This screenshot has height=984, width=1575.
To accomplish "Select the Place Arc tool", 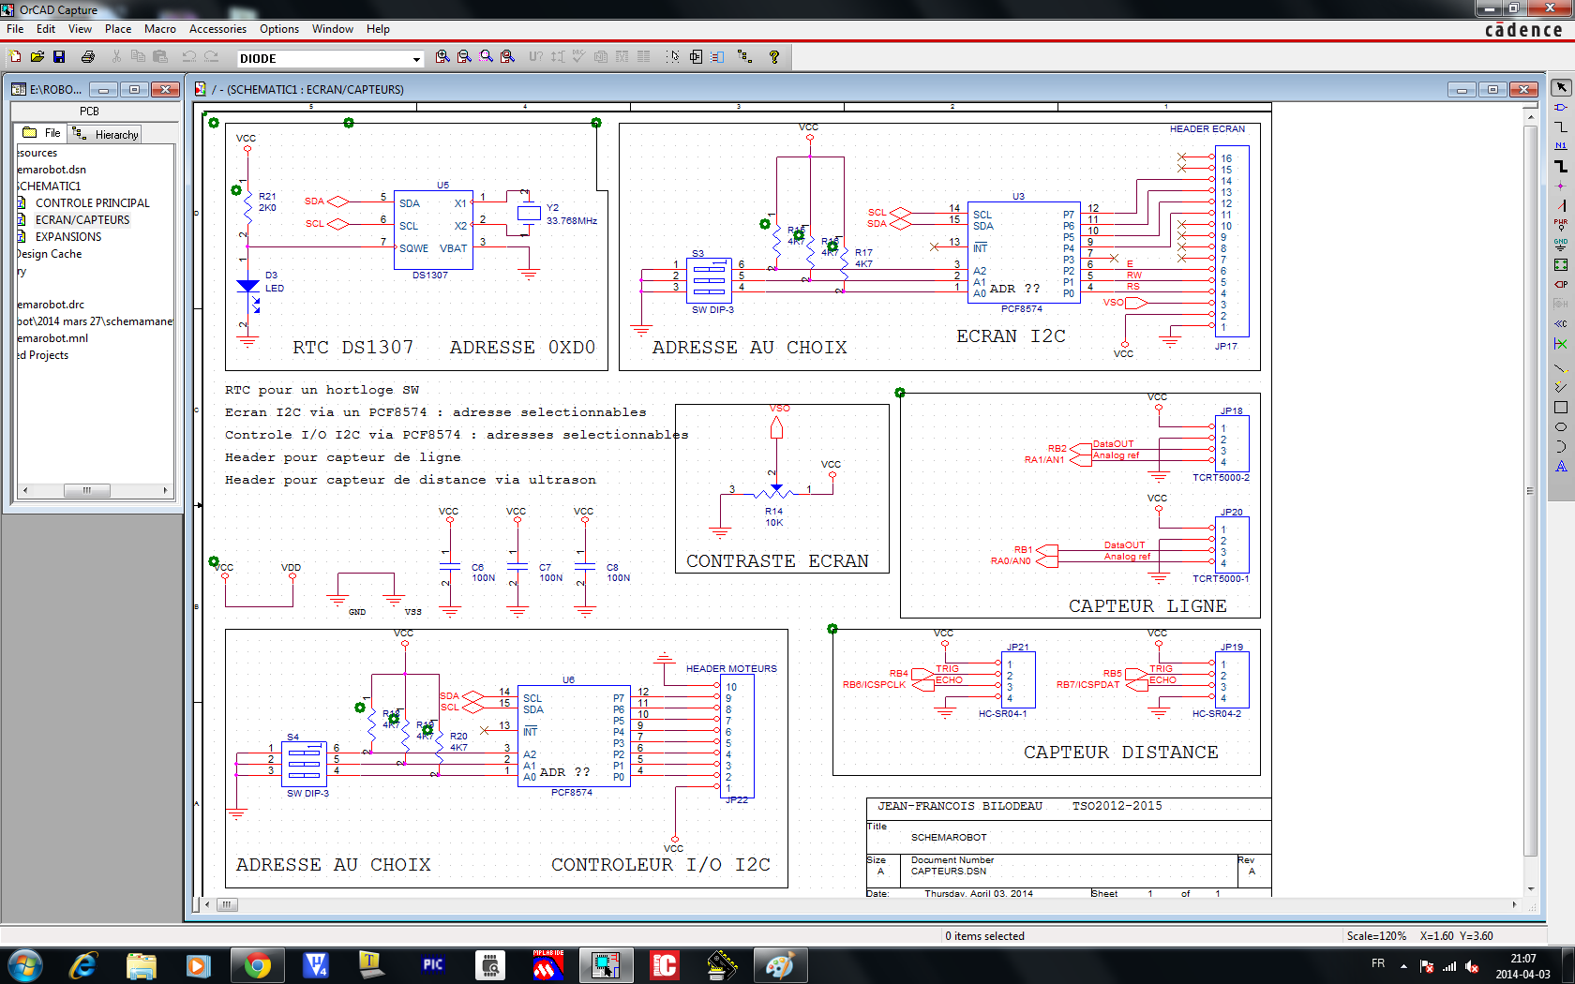I will click(1561, 446).
